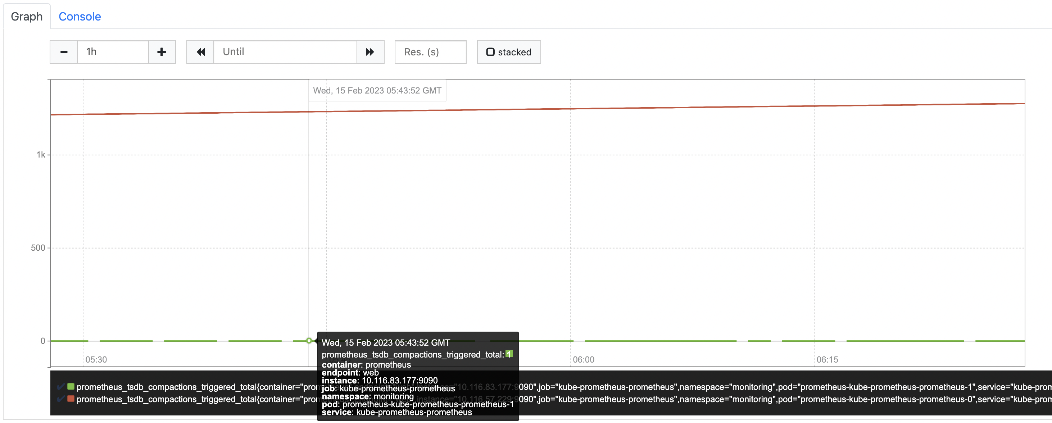
Task: Click the stacked button label
Action: pos(514,52)
